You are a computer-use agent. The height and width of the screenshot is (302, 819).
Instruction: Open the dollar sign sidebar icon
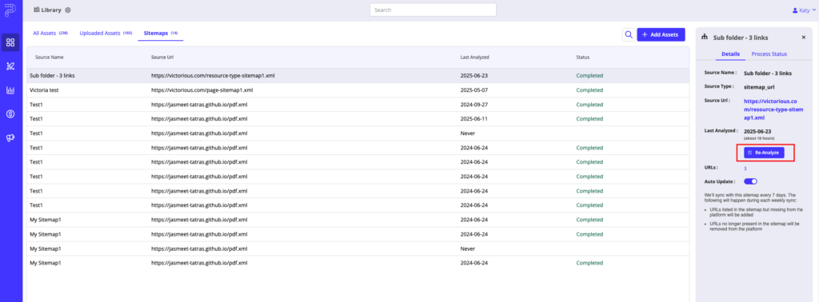click(10, 113)
